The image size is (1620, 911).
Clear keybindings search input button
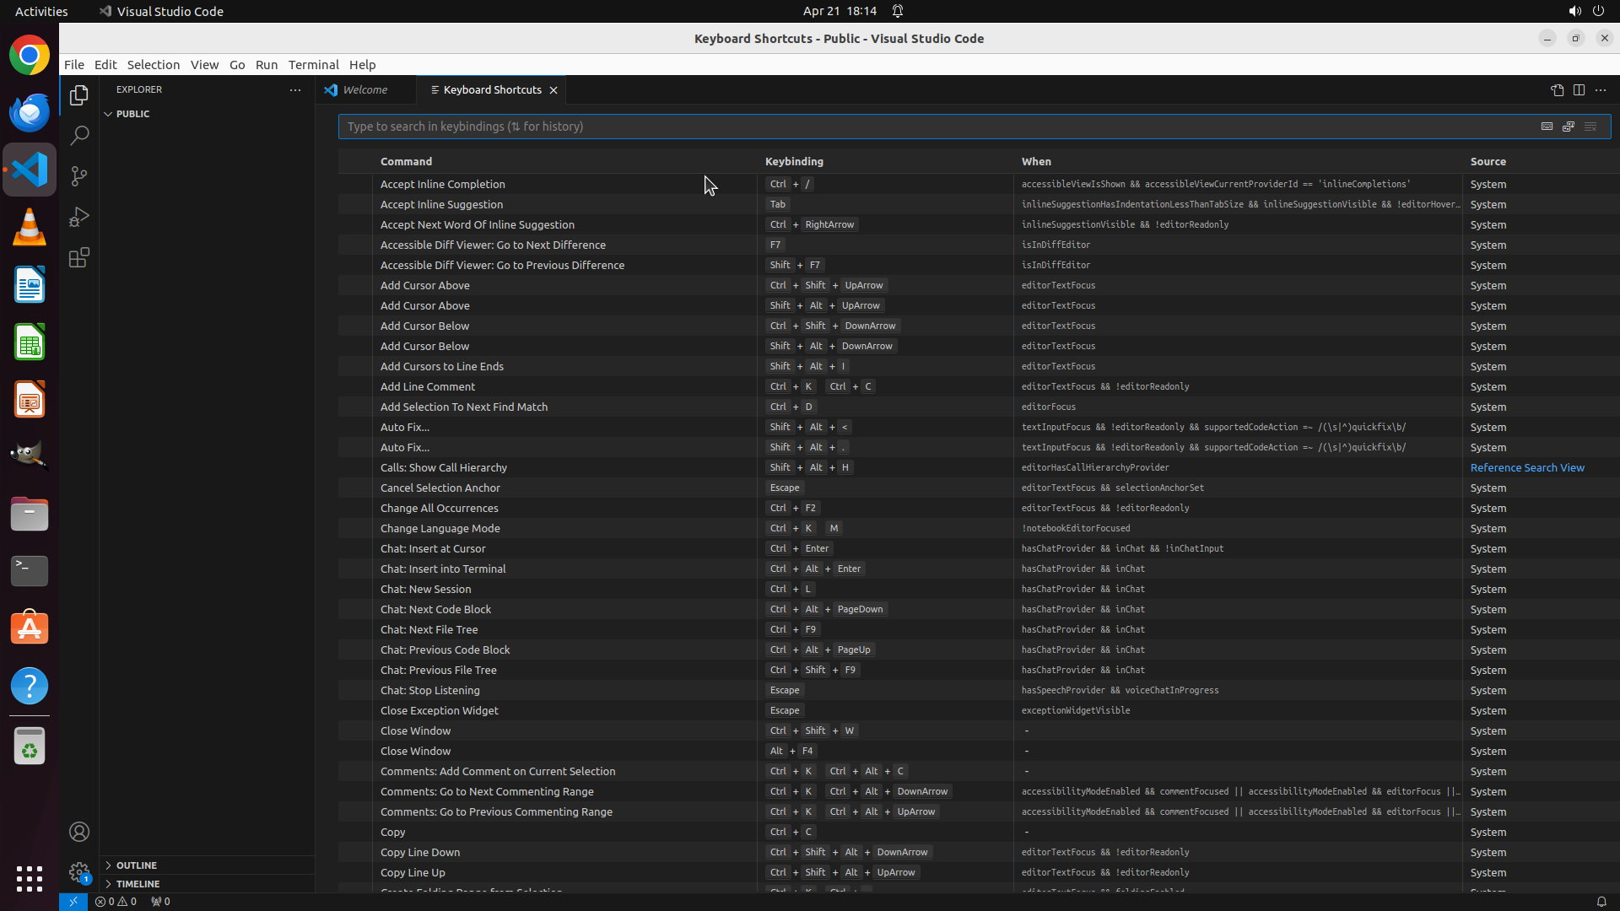tap(1590, 127)
